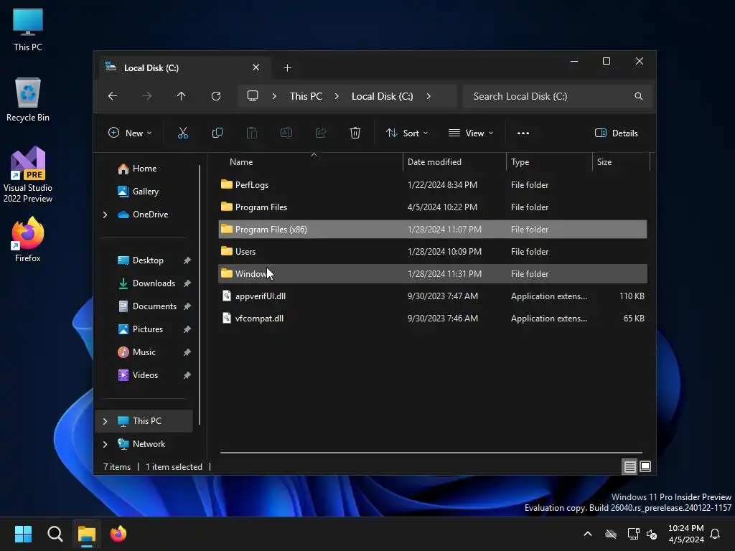Click the OneDrive cloud tray icon
This screenshot has width=735, height=551.
[x=611, y=534]
